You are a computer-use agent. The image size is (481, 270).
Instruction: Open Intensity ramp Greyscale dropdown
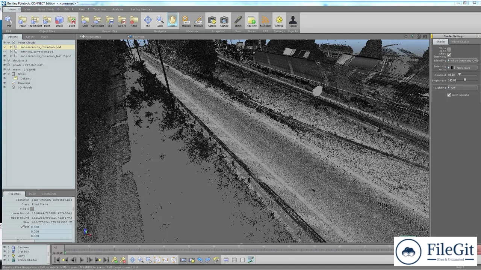click(x=463, y=68)
